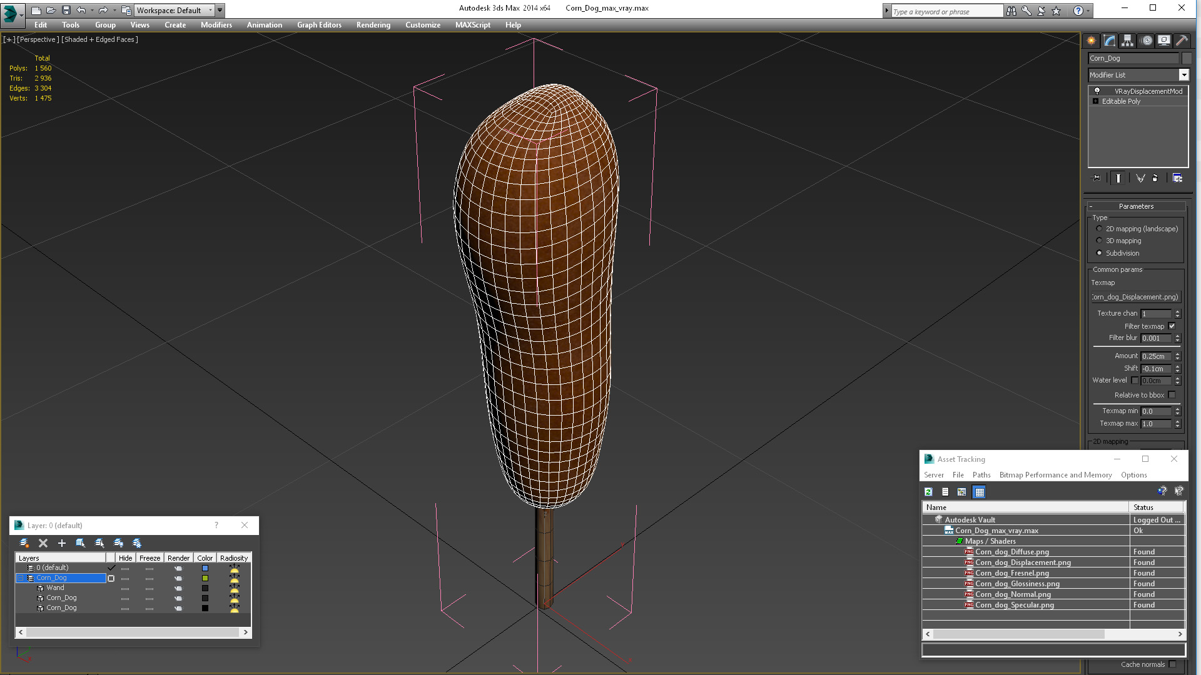This screenshot has height=675, width=1201.
Task: Click the Status column header
Action: 1156,507
